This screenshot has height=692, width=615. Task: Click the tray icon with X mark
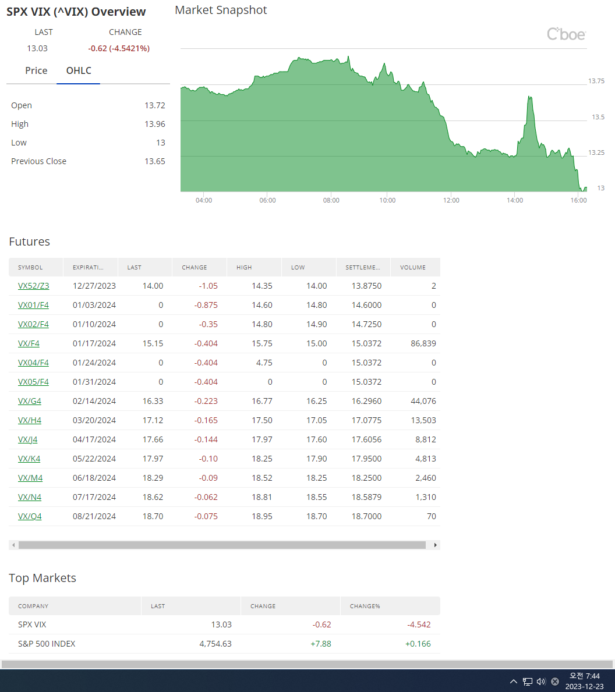click(x=555, y=682)
